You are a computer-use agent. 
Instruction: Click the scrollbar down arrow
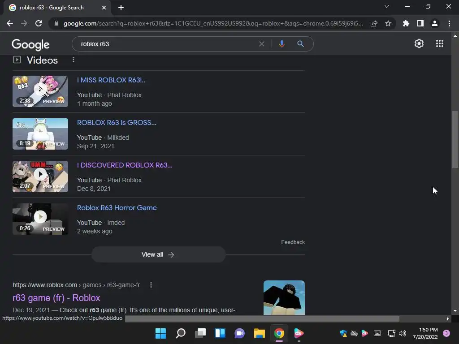point(455,311)
